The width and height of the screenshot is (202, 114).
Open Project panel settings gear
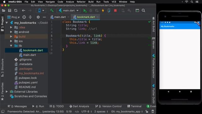coord(38,17)
